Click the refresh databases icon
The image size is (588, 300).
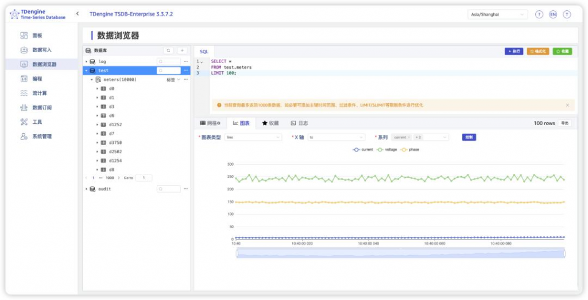168,50
